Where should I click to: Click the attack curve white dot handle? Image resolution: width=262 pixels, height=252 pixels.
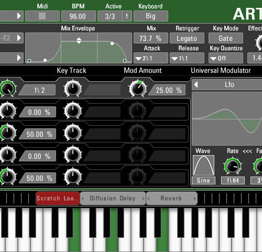pos(45,60)
